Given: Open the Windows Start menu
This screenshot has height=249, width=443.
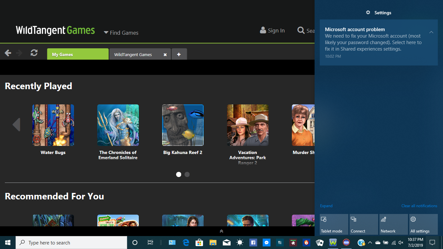Looking at the screenshot, I should pyautogui.click(x=8, y=243).
